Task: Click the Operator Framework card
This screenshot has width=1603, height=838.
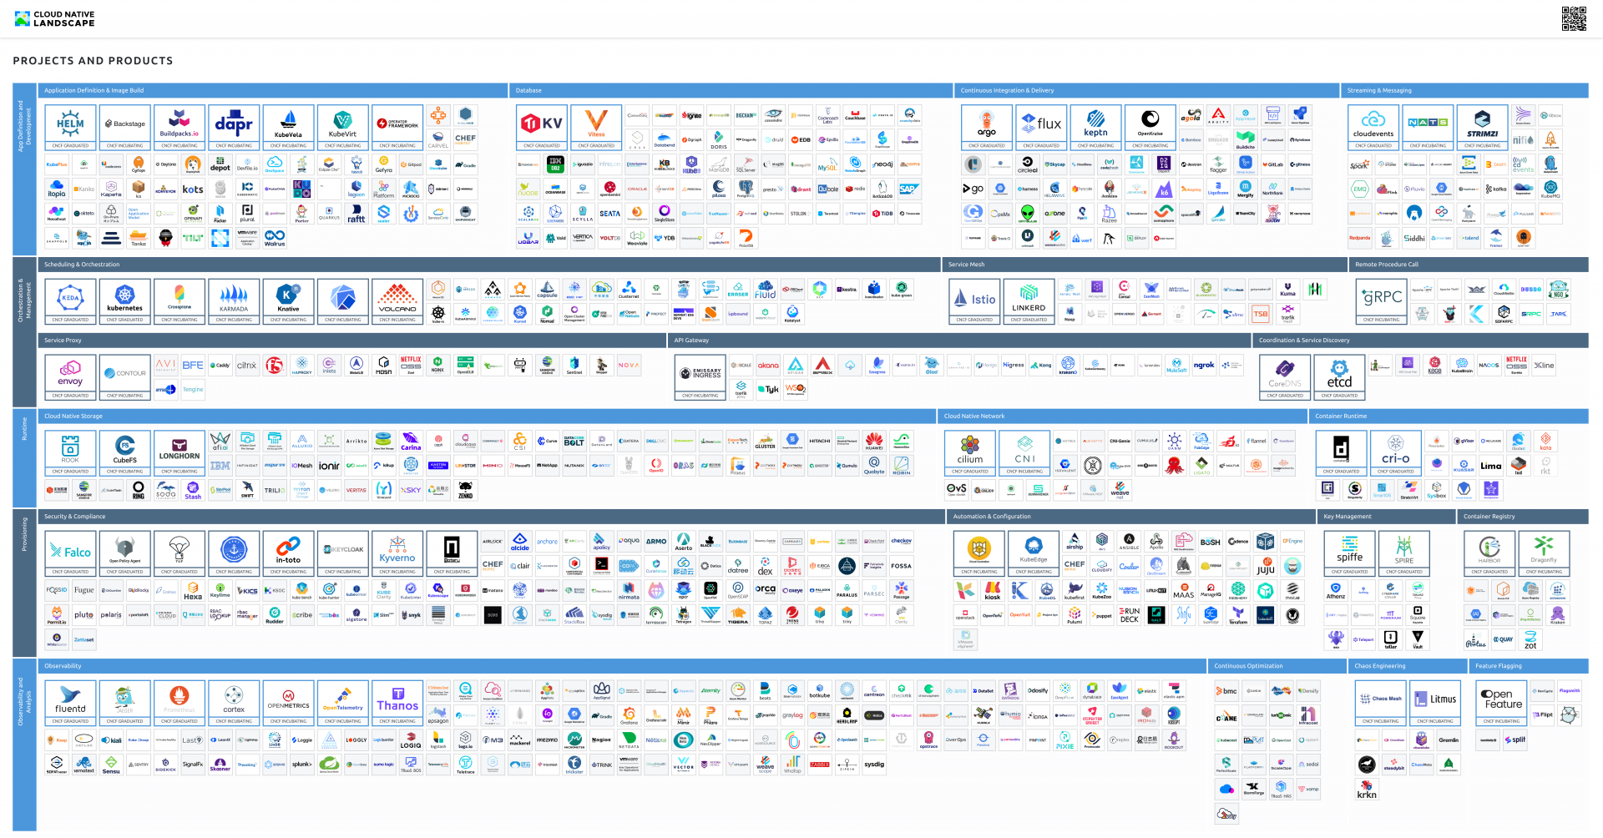Action: point(397,128)
